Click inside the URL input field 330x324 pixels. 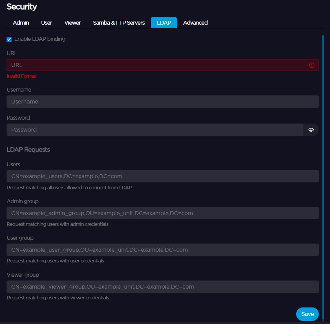[154, 65]
